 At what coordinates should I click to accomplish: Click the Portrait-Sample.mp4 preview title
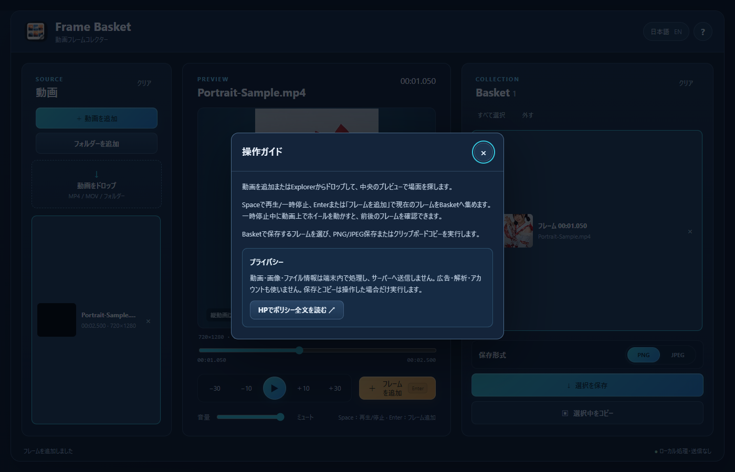[x=251, y=93]
